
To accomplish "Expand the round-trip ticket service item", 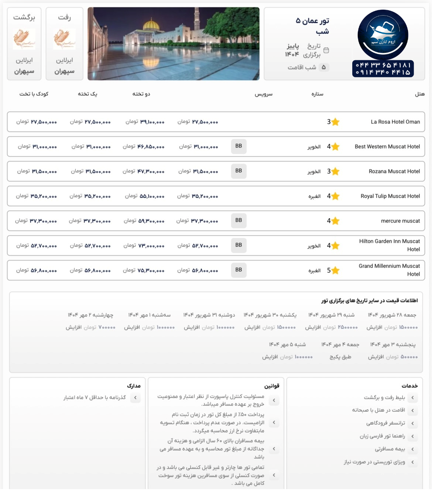I will click(412, 398).
